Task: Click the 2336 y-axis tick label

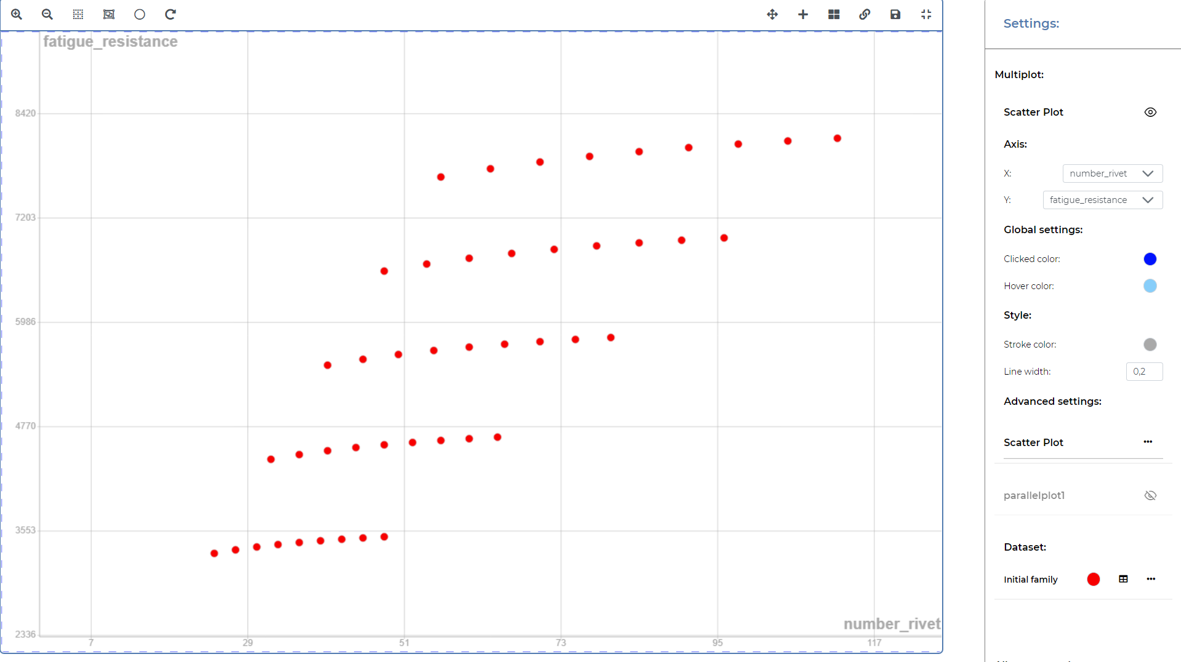Action: click(x=25, y=634)
